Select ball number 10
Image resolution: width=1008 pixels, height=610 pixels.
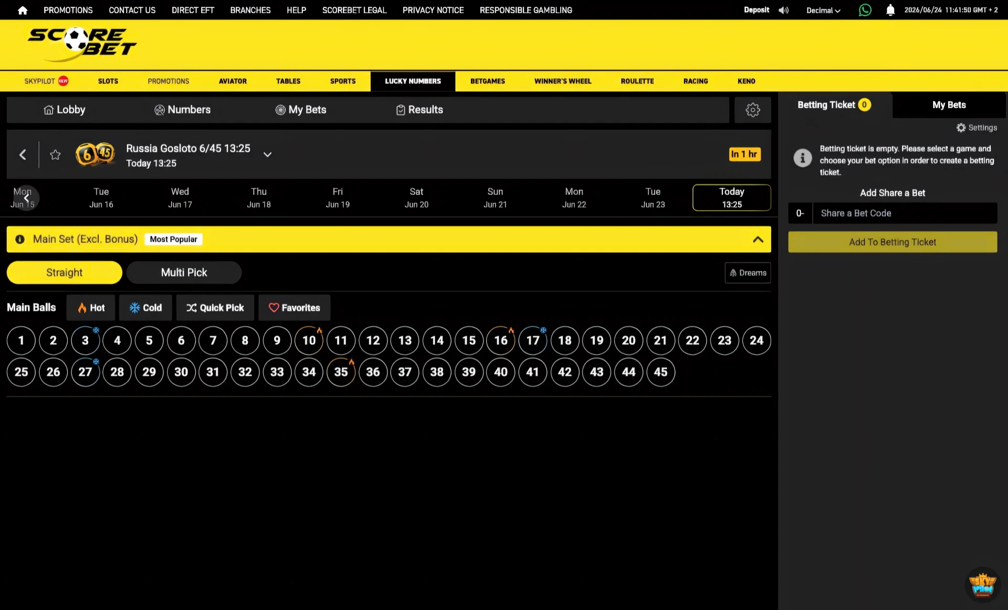tap(309, 340)
